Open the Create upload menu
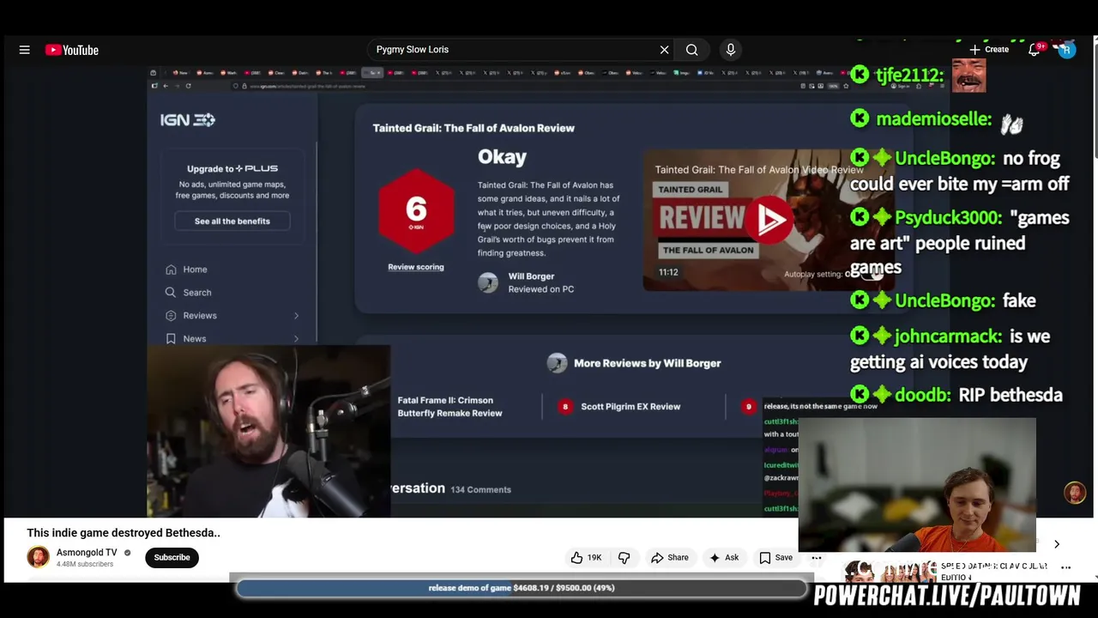This screenshot has height=618, width=1098. [988, 50]
